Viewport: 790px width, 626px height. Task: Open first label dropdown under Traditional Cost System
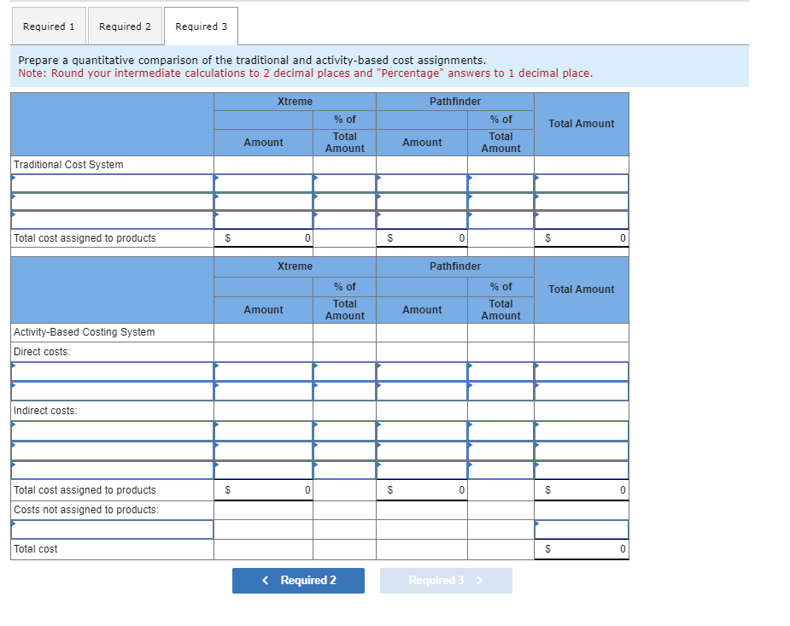[x=112, y=183]
